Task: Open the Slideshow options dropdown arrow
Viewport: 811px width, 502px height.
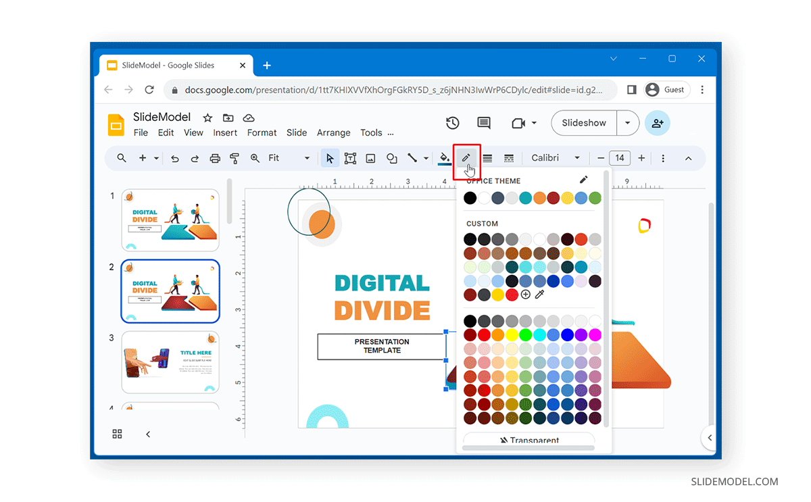Action: 626,123
